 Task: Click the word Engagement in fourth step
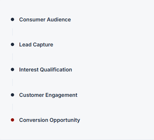coord(61,95)
